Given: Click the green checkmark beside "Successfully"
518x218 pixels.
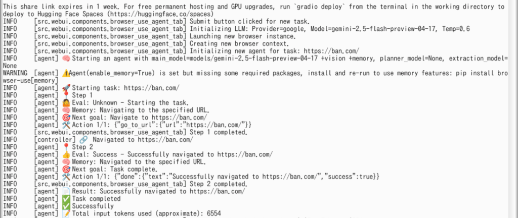Looking at the screenshot, I should click(66, 206).
